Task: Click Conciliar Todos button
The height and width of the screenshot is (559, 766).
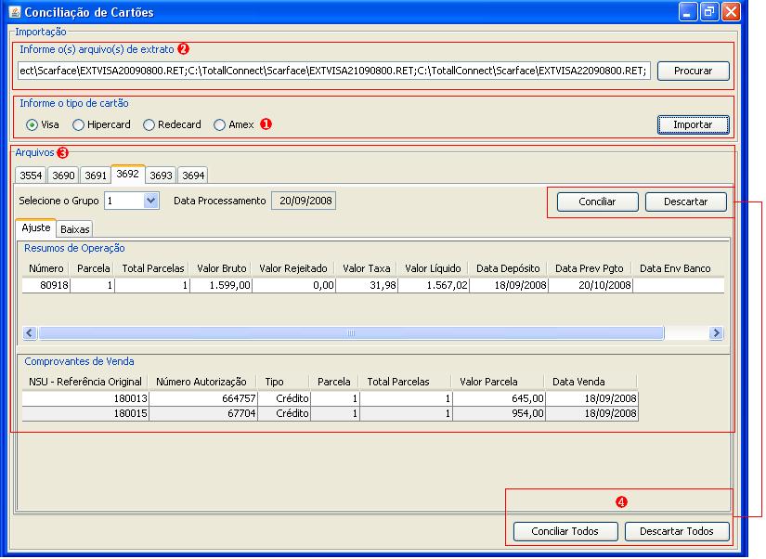Action: coord(565,531)
